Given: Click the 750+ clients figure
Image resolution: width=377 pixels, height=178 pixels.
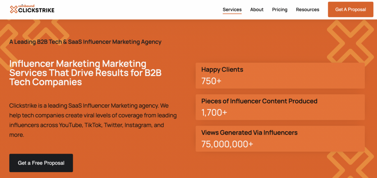Looking at the screenshot, I should tap(211, 81).
